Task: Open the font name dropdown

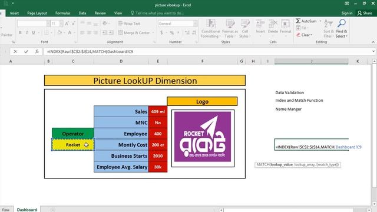Action: [x=48, y=24]
